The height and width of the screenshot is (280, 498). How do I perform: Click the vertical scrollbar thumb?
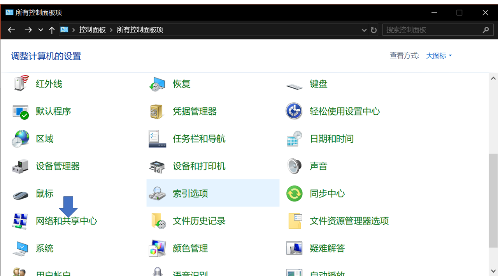point(493,200)
